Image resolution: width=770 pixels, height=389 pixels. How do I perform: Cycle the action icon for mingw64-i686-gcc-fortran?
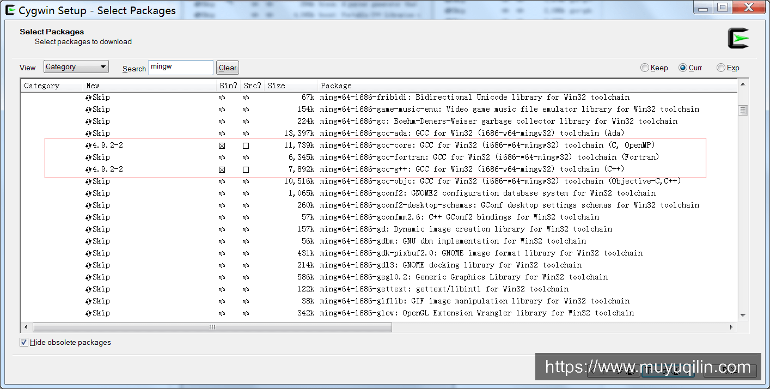pyautogui.click(x=88, y=157)
